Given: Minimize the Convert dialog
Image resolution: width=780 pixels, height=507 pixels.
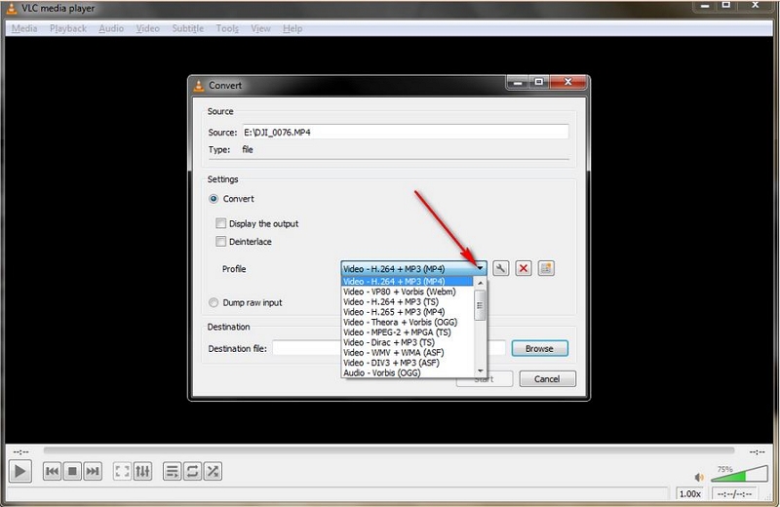Looking at the screenshot, I should point(518,82).
